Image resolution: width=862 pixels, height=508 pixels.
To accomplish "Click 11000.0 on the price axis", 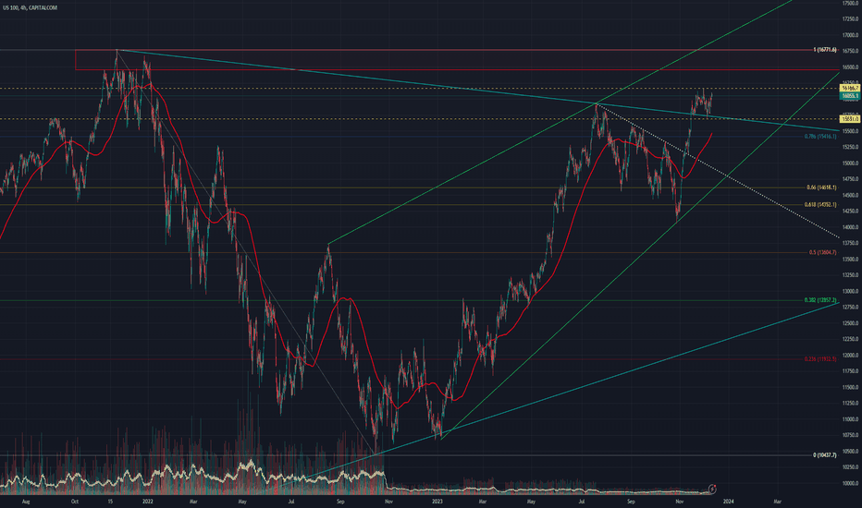I will point(850,419).
